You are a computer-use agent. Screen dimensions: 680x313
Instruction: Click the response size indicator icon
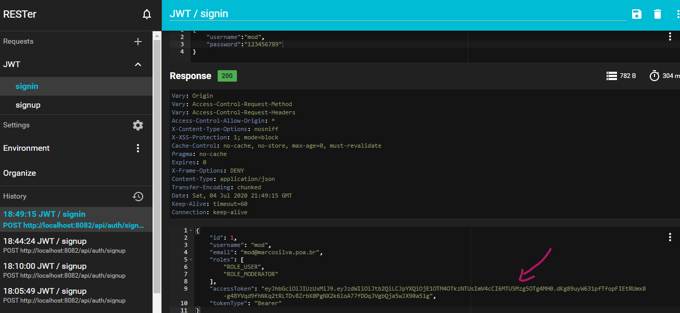(611, 75)
